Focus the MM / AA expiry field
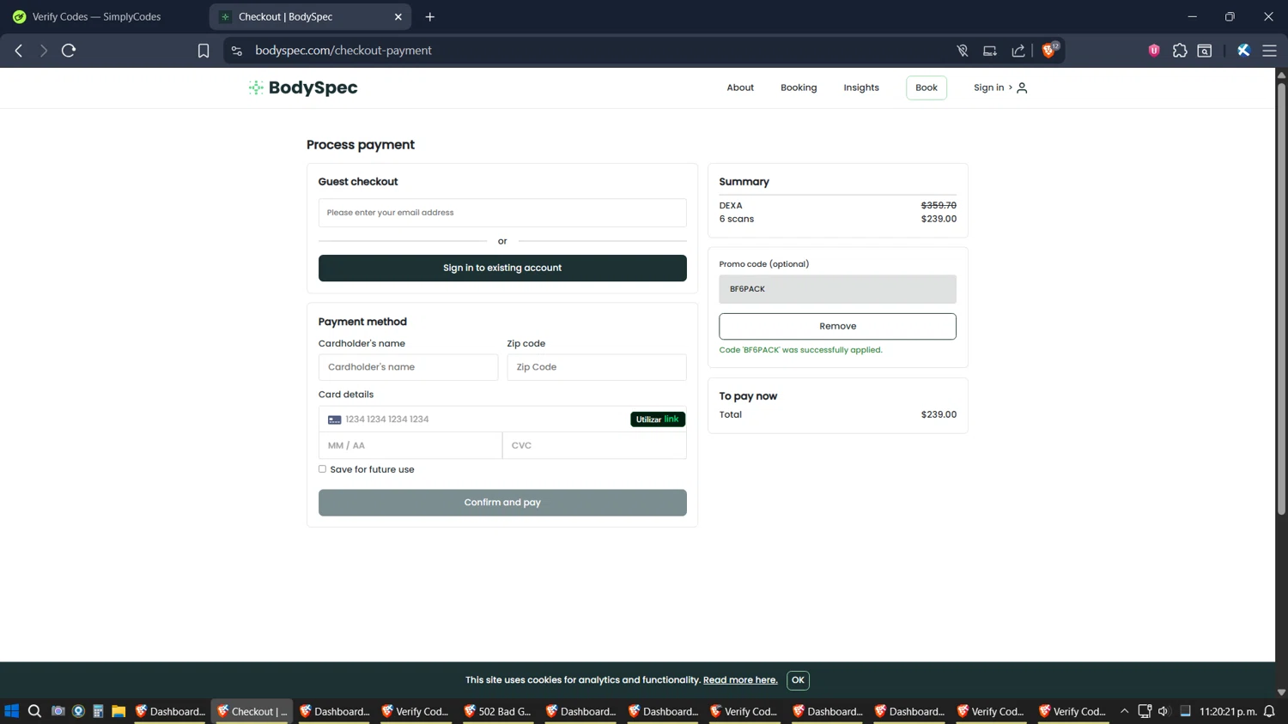Viewport: 1288px width, 724px height. [410, 445]
